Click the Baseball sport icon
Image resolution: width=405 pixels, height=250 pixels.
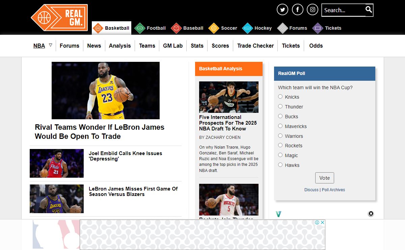(x=176, y=28)
